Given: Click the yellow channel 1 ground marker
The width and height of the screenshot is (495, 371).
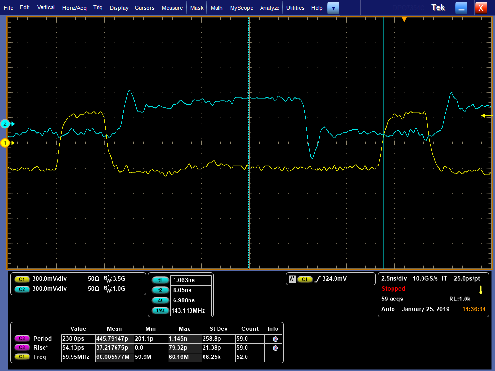Looking at the screenshot, I should pyautogui.click(x=5, y=143).
